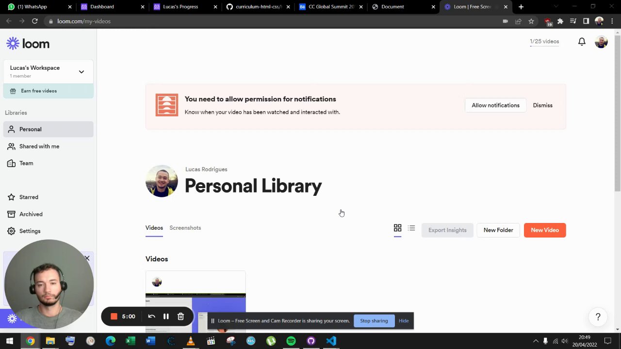Dismiss the notifications banner
This screenshot has width=621, height=349.
(x=542, y=105)
